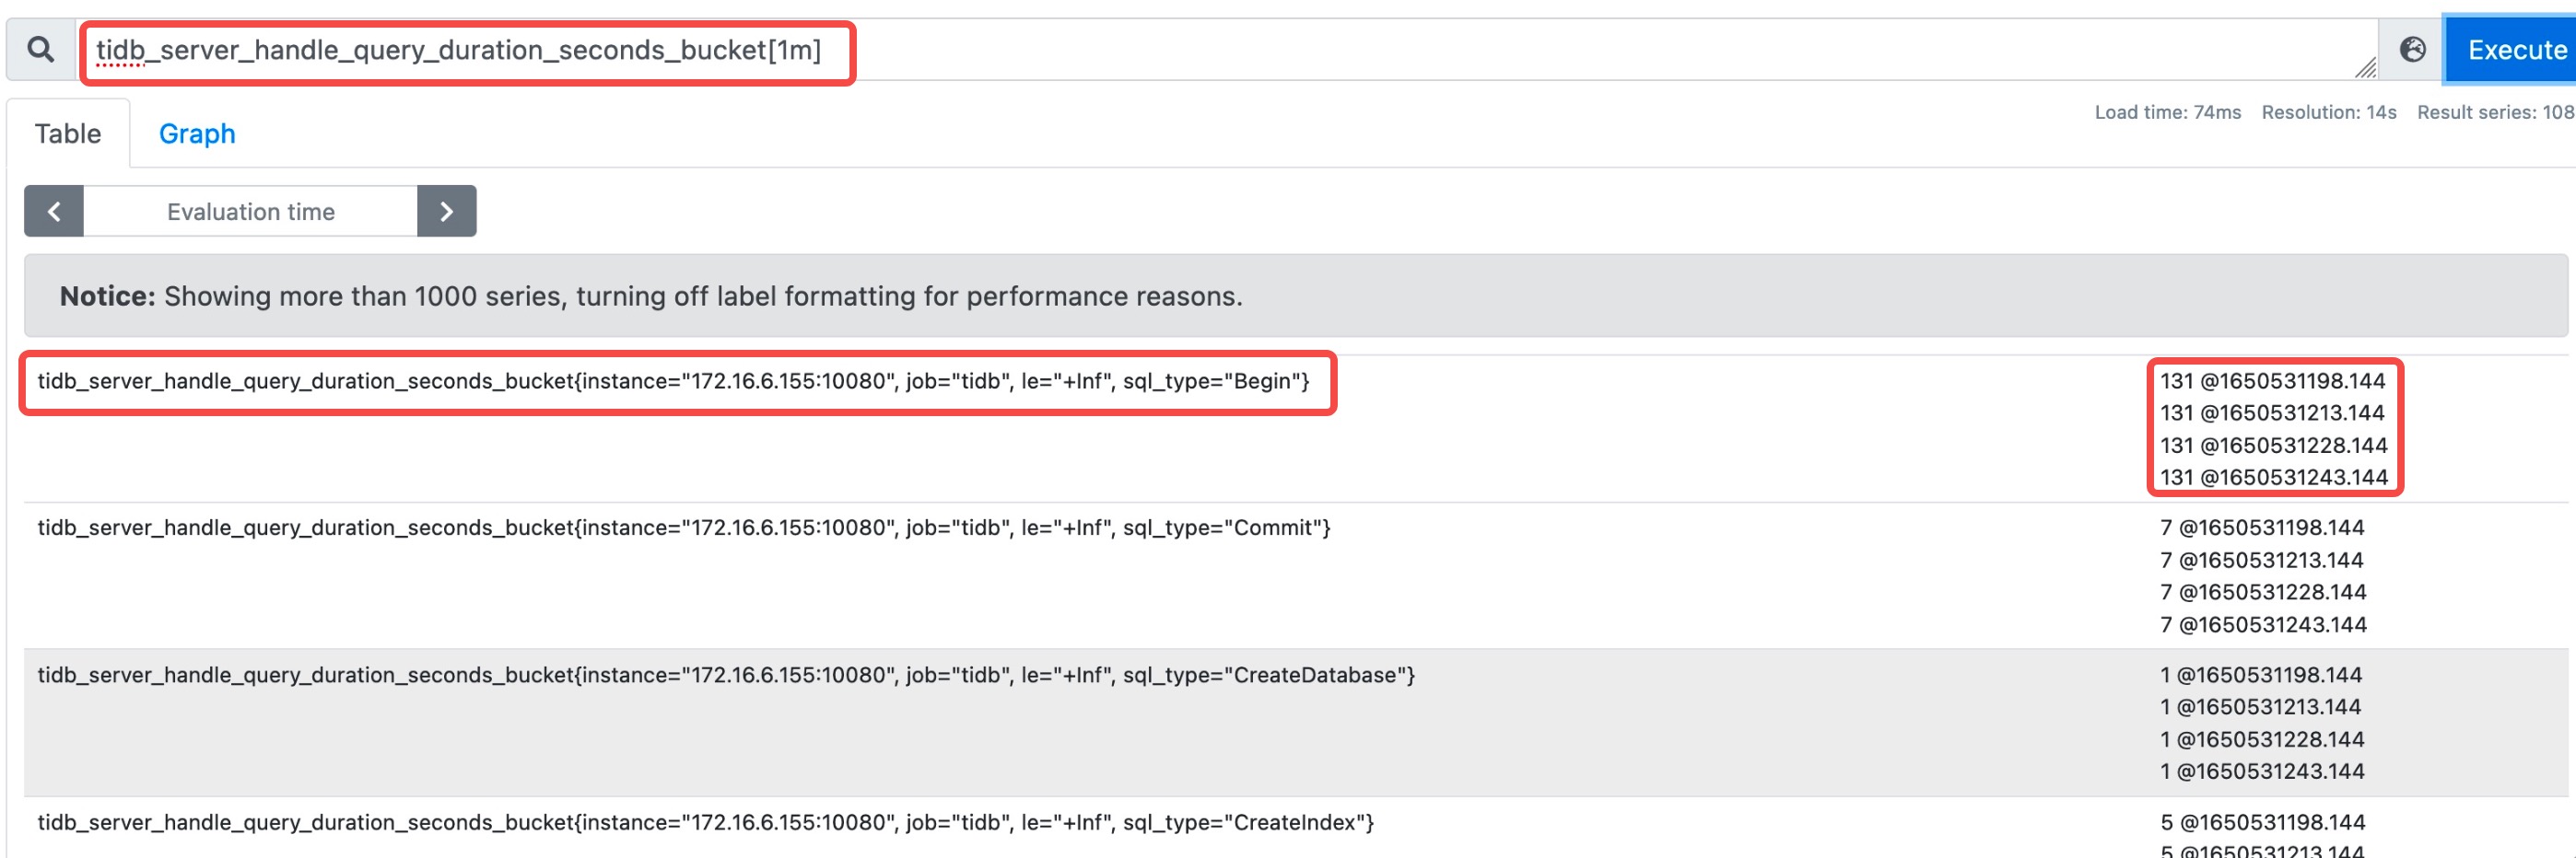Focus the Evaluation time field
The image size is (2576, 858).
pyautogui.click(x=250, y=212)
